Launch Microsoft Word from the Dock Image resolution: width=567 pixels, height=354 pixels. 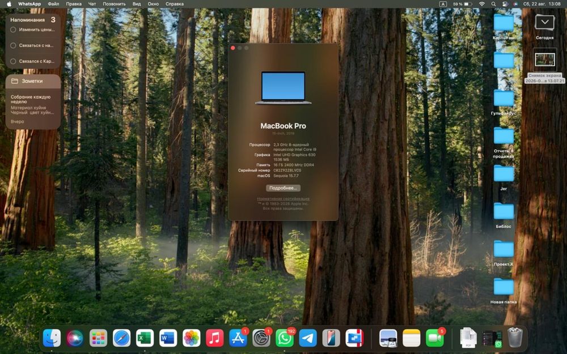pyautogui.click(x=168, y=339)
